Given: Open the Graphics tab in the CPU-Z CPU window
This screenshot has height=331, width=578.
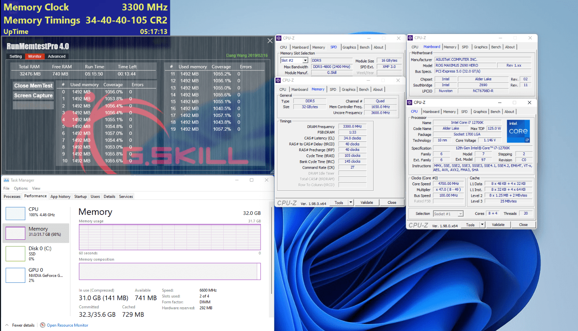Looking at the screenshot, I should tap(480, 112).
